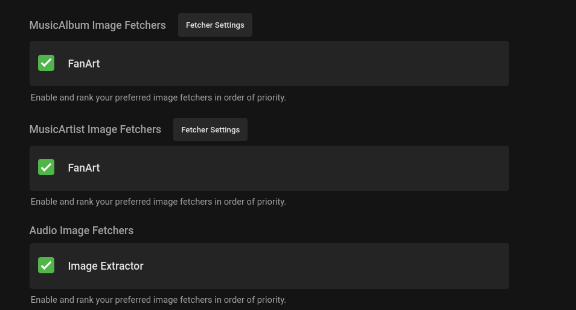Open Fetcher Settings for MusicArtist images
Viewport: 576px width, 310px height.
[x=210, y=129]
